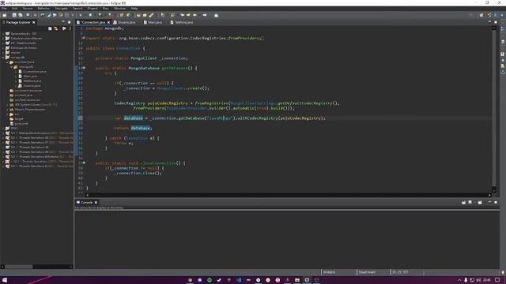Click the Forward navigation arrow in toolbar
This screenshot has height=284, width=506.
(205, 15)
